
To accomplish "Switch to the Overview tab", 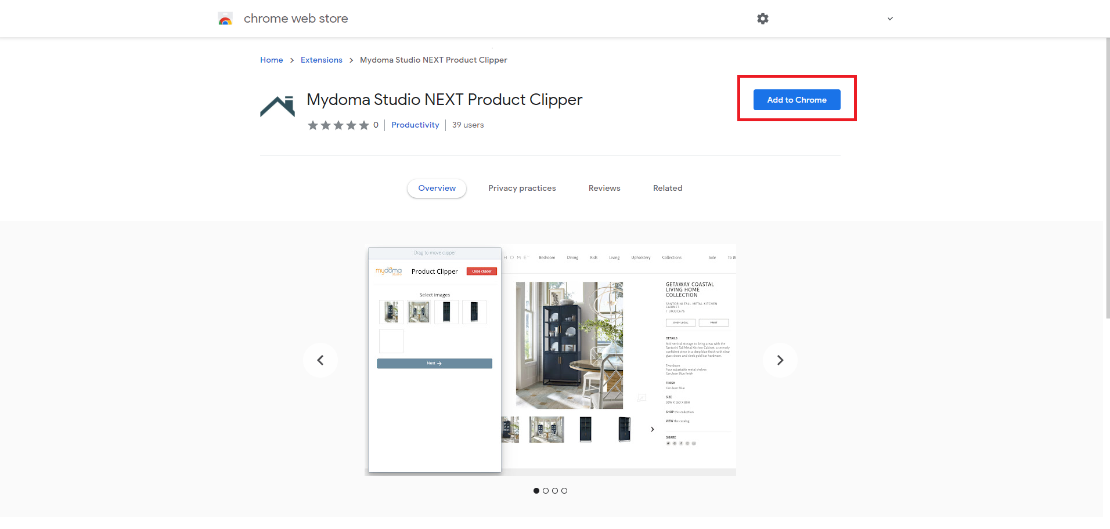I will 437,189.
